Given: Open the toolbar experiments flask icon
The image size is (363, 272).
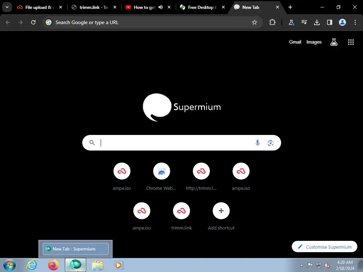Looking at the screenshot, I should coord(291,22).
